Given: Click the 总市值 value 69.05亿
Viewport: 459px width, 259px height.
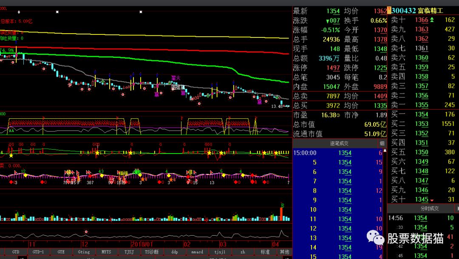Looking at the screenshot, I should [375, 125].
